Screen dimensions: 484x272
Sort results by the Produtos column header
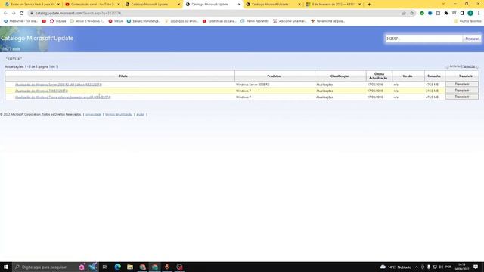coord(274,76)
